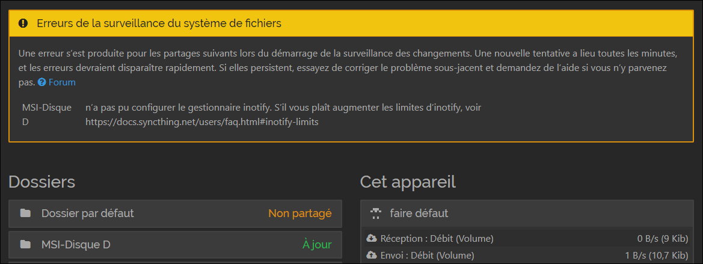Click the exclamation warning icon in yellow header

tap(23, 23)
